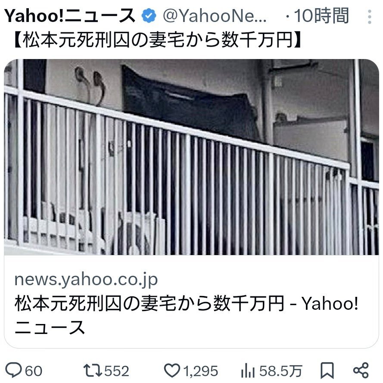383x383 pixels.
Task: Open the balcony photo preview image
Action: point(191,157)
